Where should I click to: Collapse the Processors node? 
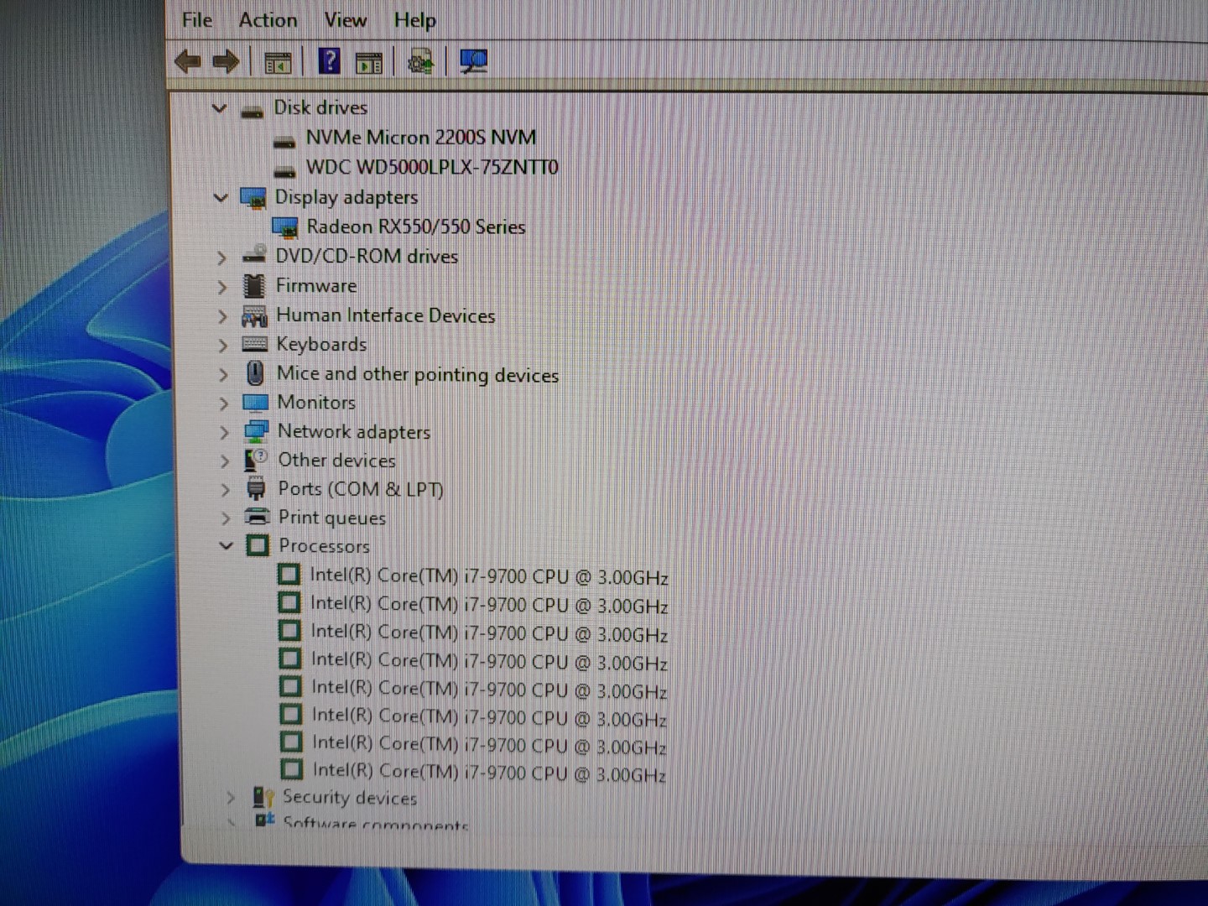pyautogui.click(x=226, y=545)
